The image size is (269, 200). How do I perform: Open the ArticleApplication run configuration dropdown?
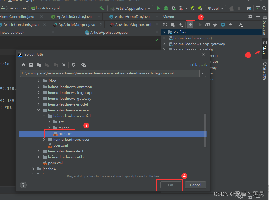pyautogui.click(x=130, y=8)
